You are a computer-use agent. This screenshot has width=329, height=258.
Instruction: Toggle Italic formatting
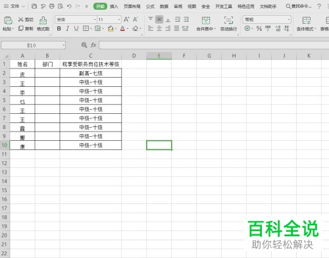click(x=68, y=28)
